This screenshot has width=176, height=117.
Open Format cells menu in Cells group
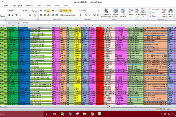point(143,13)
